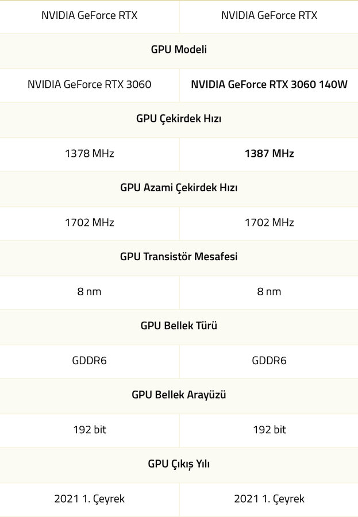The height and width of the screenshot is (517, 358).
Task: Click the GPU Modeli row header
Action: (179, 50)
